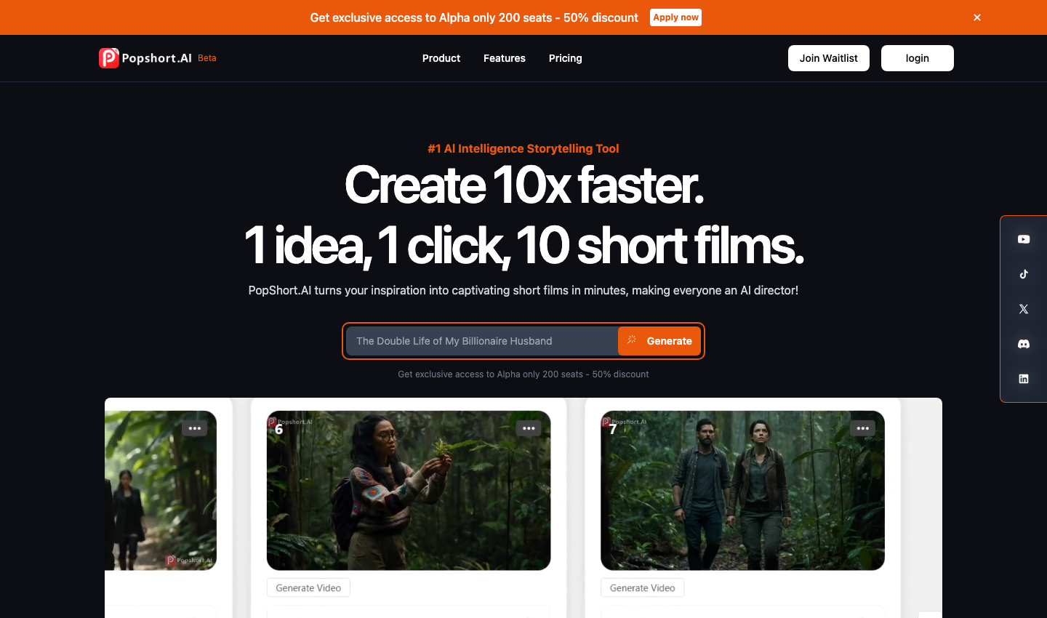Screen dimensions: 1047x618
Task: Open three-dot menu on leftmost partial card
Action: tap(195, 428)
